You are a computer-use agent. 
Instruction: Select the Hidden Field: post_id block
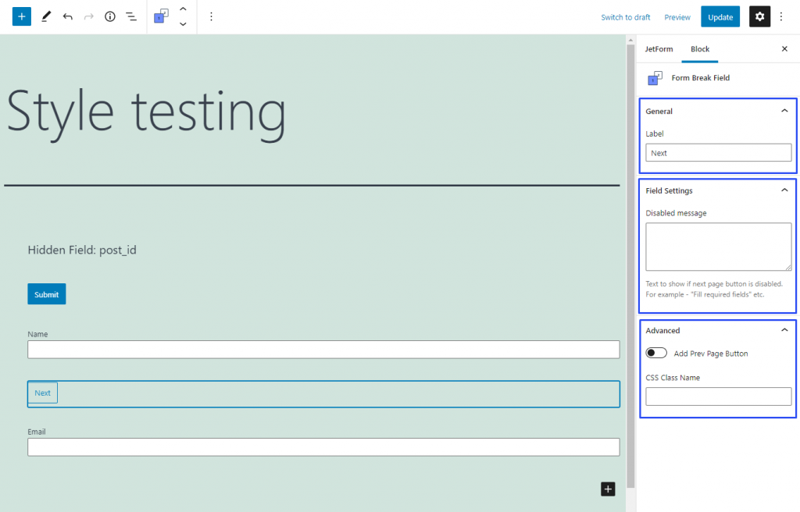click(x=82, y=250)
